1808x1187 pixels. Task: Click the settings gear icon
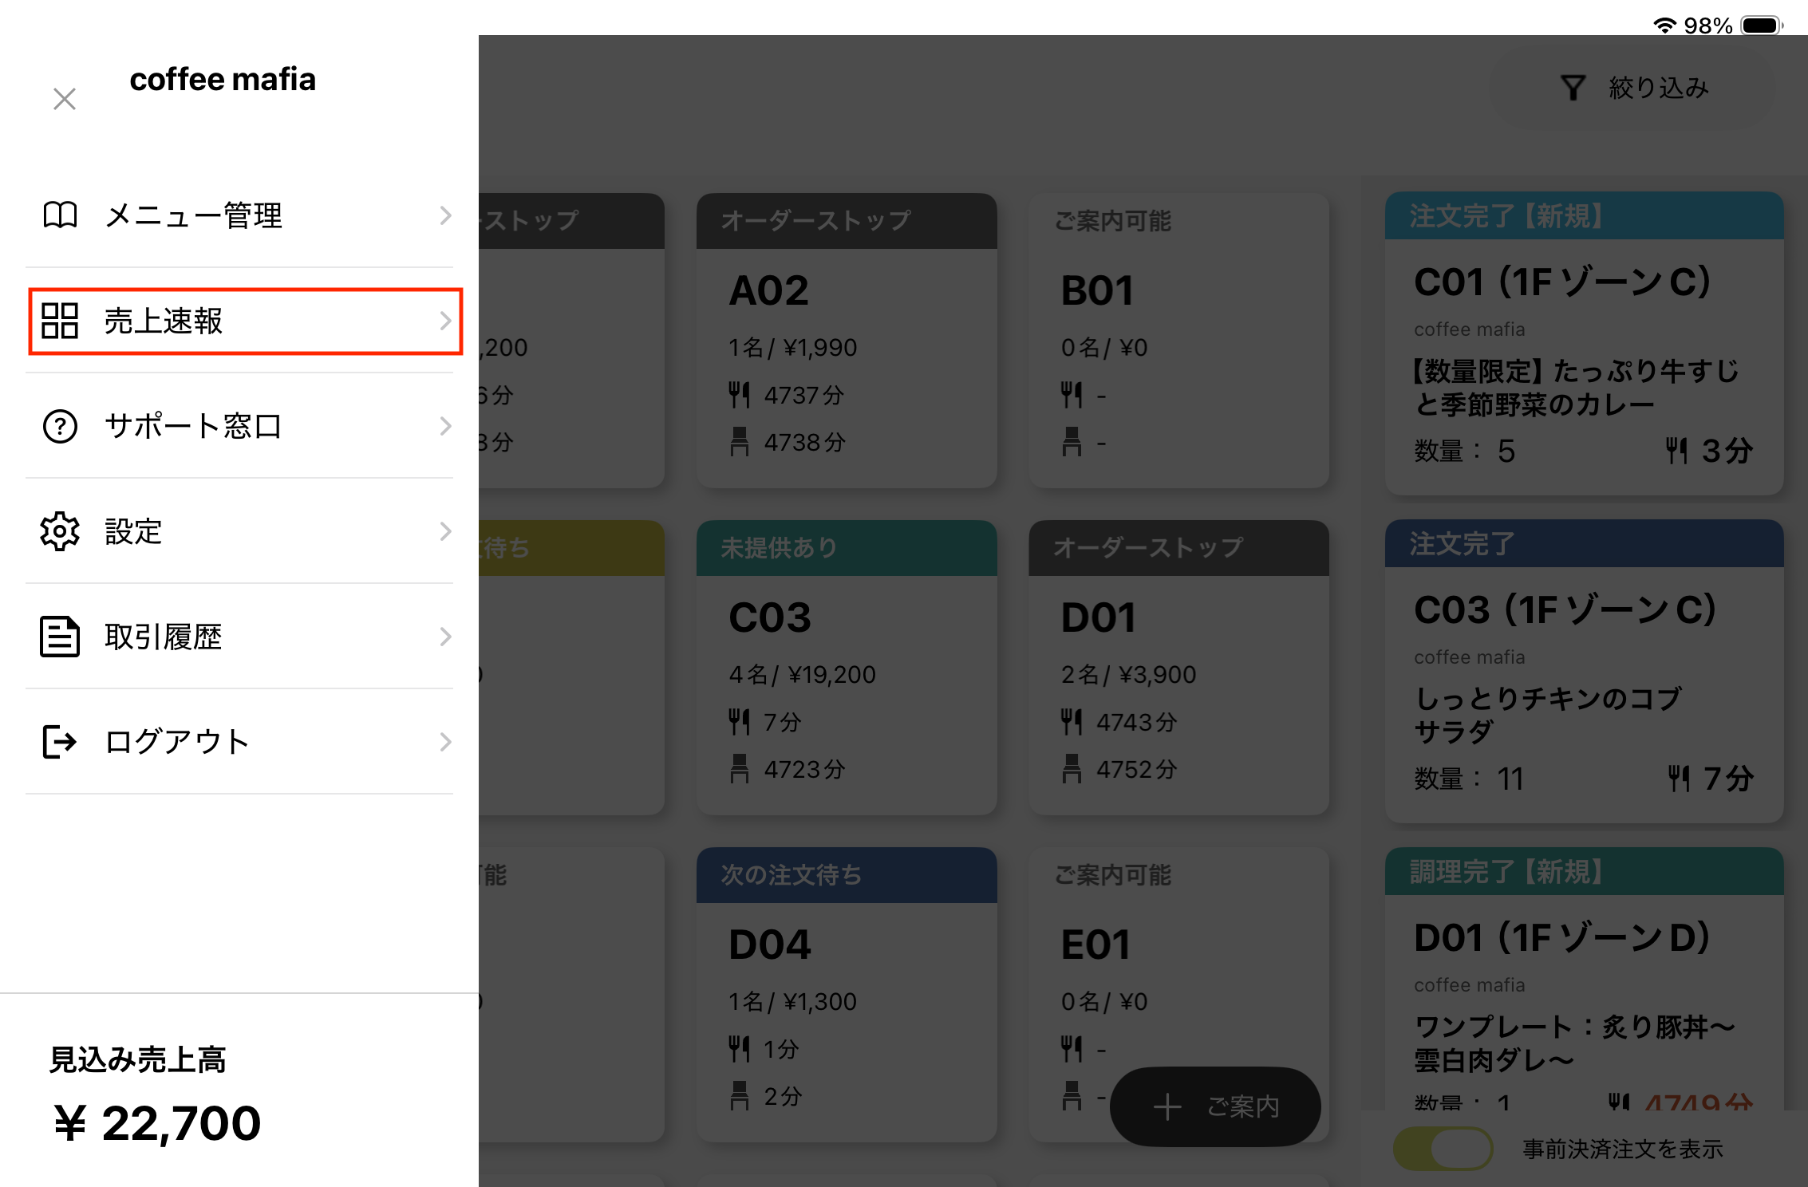(60, 531)
